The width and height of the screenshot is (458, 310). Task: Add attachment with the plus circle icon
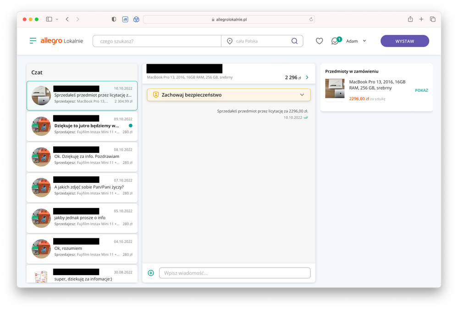click(x=151, y=273)
